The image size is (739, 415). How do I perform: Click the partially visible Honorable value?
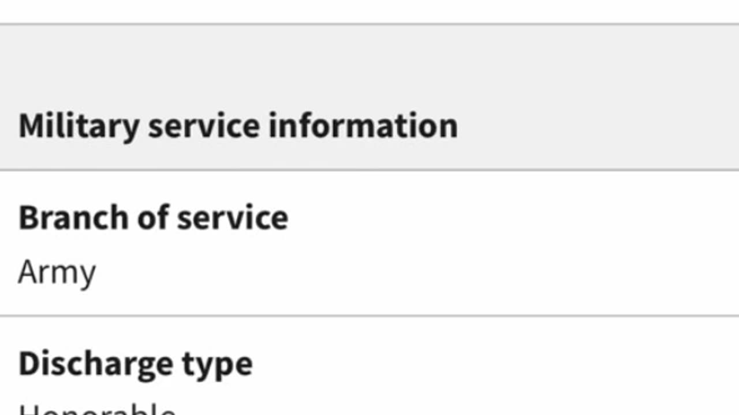97,409
